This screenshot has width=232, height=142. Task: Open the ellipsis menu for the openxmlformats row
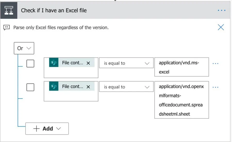[x=215, y=87]
